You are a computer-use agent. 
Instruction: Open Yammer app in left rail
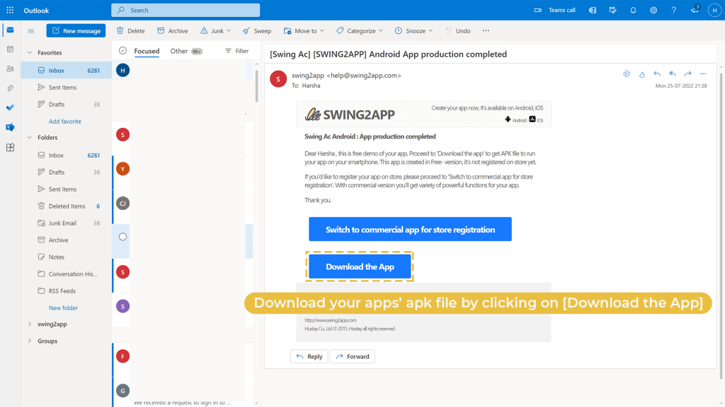[10, 127]
